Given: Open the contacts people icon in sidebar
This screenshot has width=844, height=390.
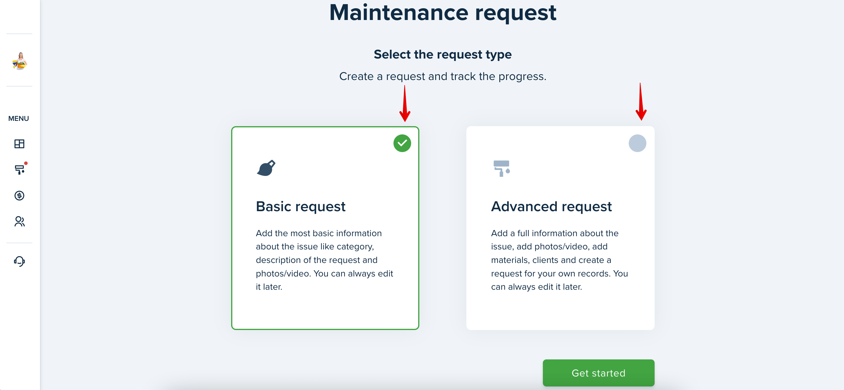Looking at the screenshot, I should (x=19, y=221).
